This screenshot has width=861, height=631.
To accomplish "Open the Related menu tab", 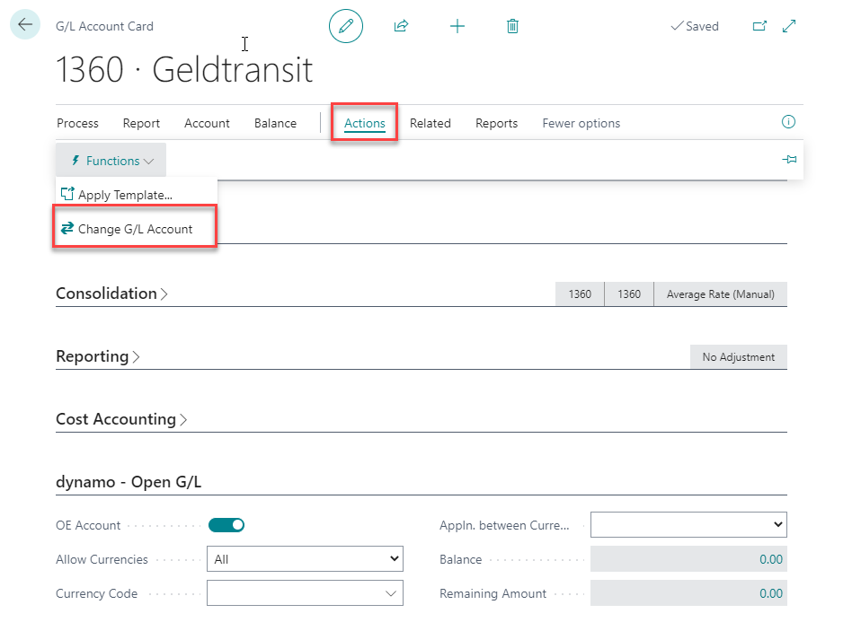I will point(430,123).
